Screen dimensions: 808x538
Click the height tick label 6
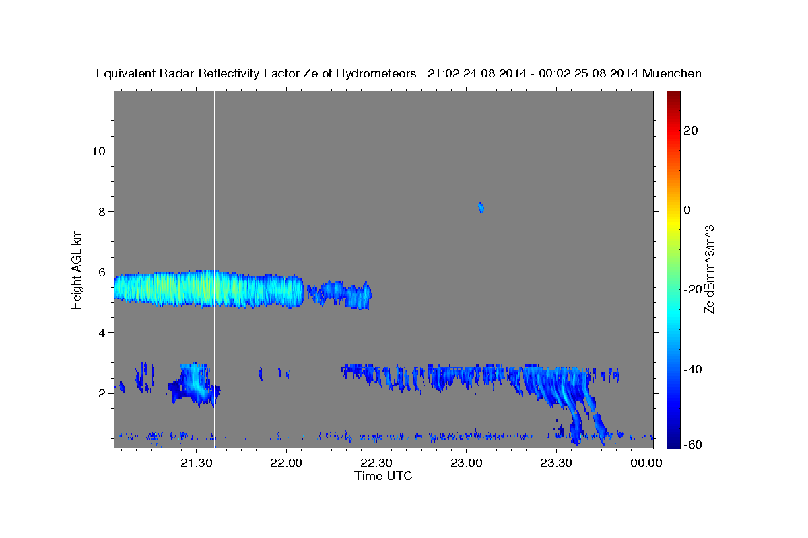tap(101, 272)
